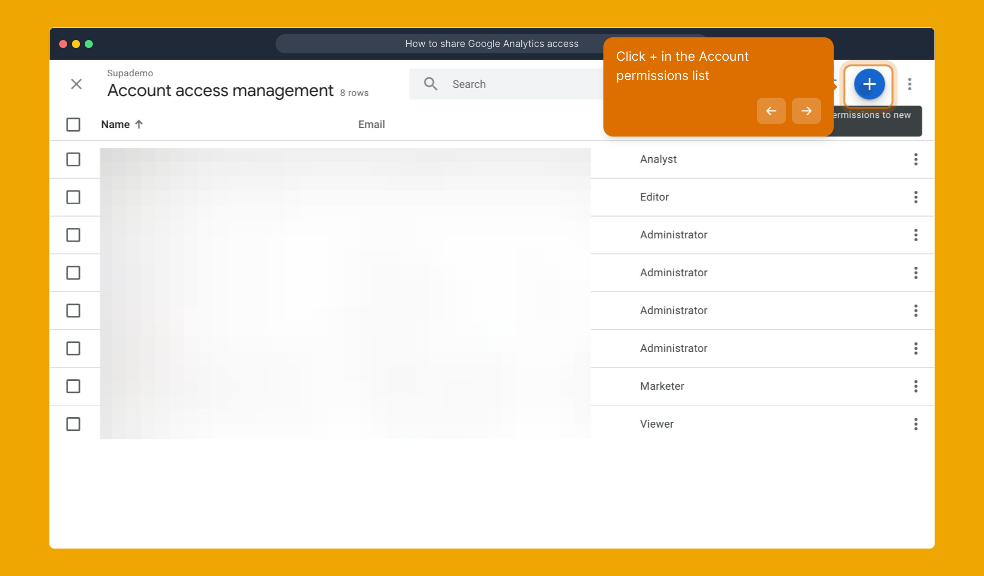Open the top-right three-dot overflow menu
This screenshot has width=984, height=576.
[910, 84]
